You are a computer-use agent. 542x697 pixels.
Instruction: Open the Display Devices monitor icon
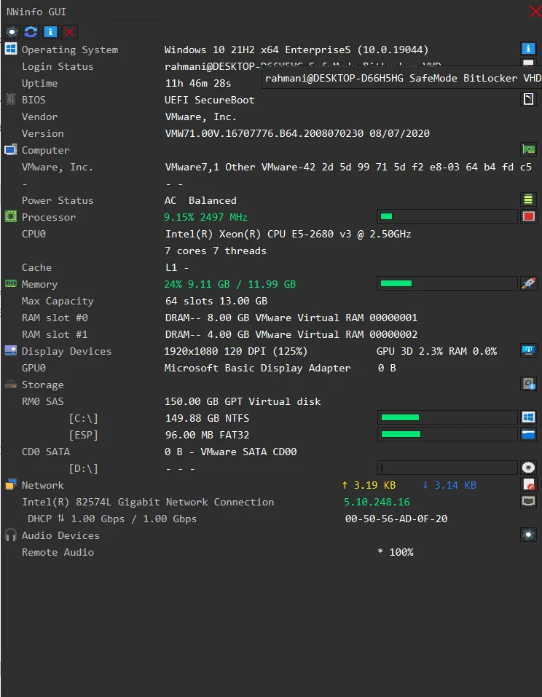[x=528, y=350]
